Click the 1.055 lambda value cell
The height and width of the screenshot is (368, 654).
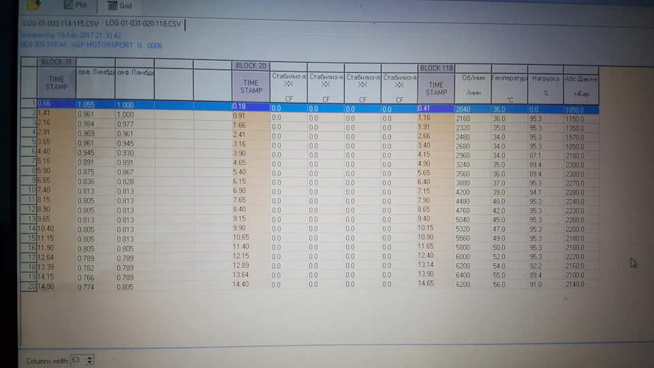[x=95, y=105]
